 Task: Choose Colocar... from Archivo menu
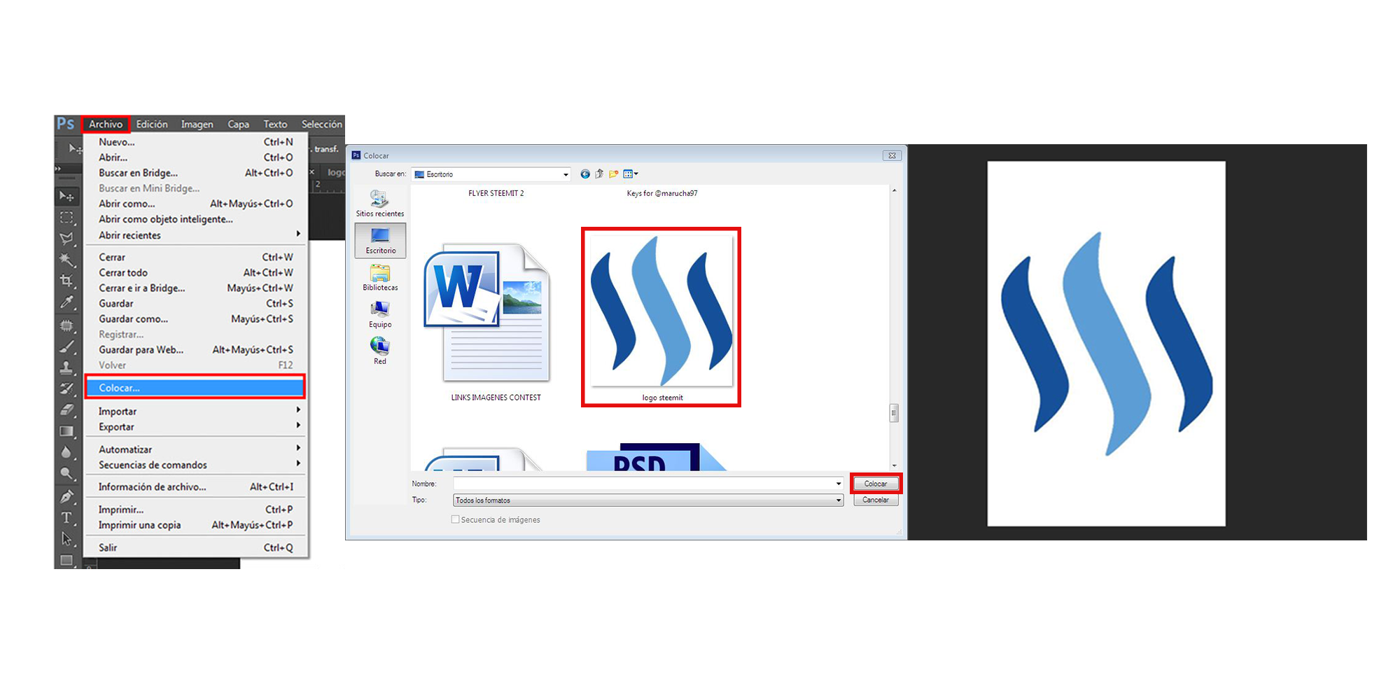195,387
